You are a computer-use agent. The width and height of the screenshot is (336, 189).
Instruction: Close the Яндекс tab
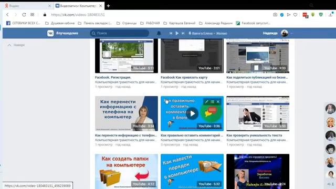49,6
